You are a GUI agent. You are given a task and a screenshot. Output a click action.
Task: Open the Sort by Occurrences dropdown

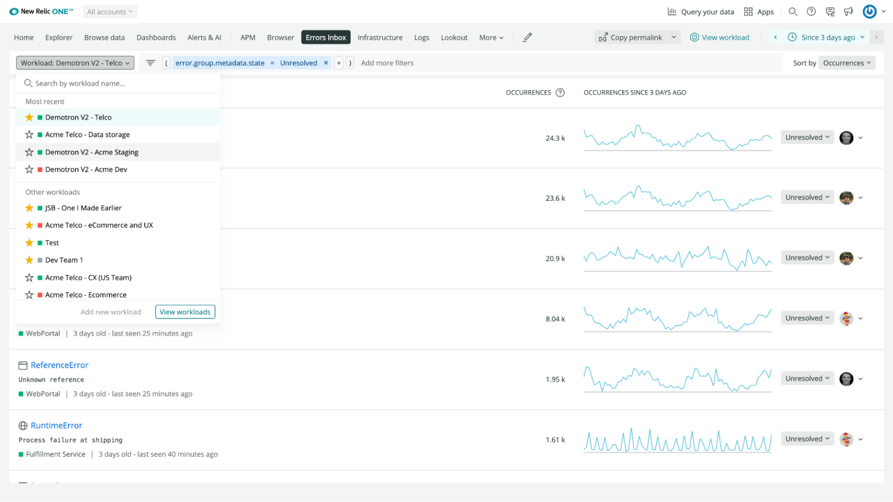point(846,63)
